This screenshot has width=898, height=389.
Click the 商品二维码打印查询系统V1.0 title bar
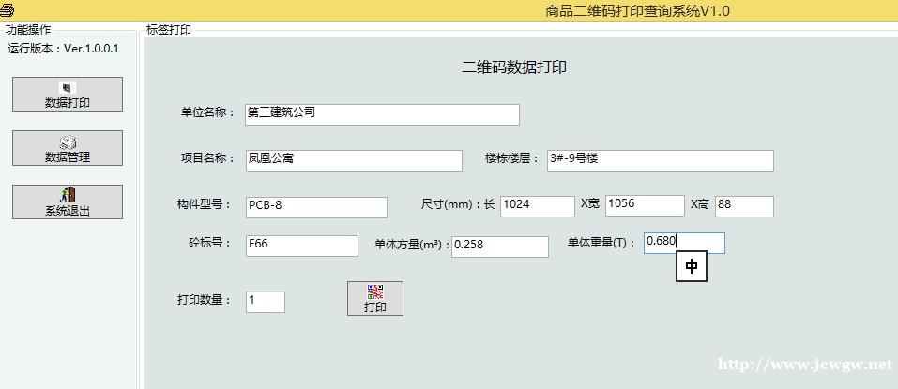point(636,10)
